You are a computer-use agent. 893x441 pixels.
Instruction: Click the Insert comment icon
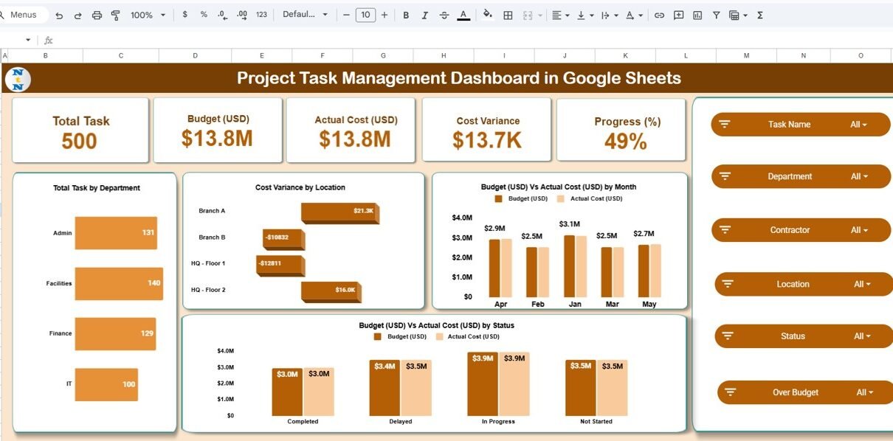tap(678, 15)
